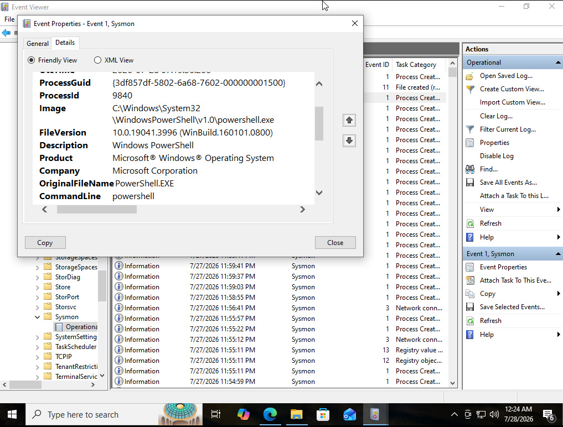
Task: Click the taskbar search box
Action: point(114,415)
